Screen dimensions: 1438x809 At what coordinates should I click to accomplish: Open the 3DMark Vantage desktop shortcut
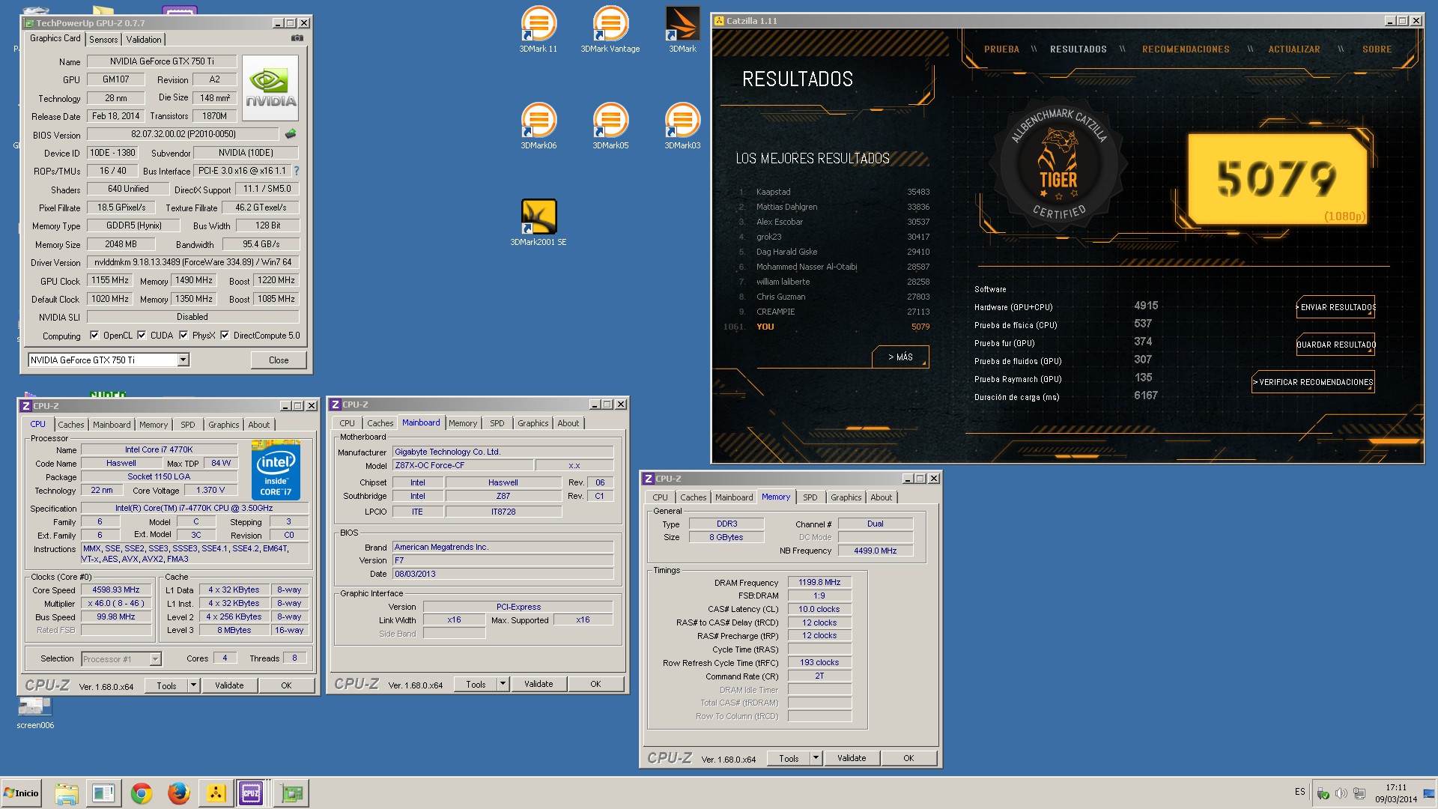(x=610, y=30)
